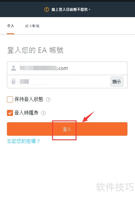The width and height of the screenshot is (135, 197).
Task: Click the 软件技巧 watermark text
Action: point(115,187)
